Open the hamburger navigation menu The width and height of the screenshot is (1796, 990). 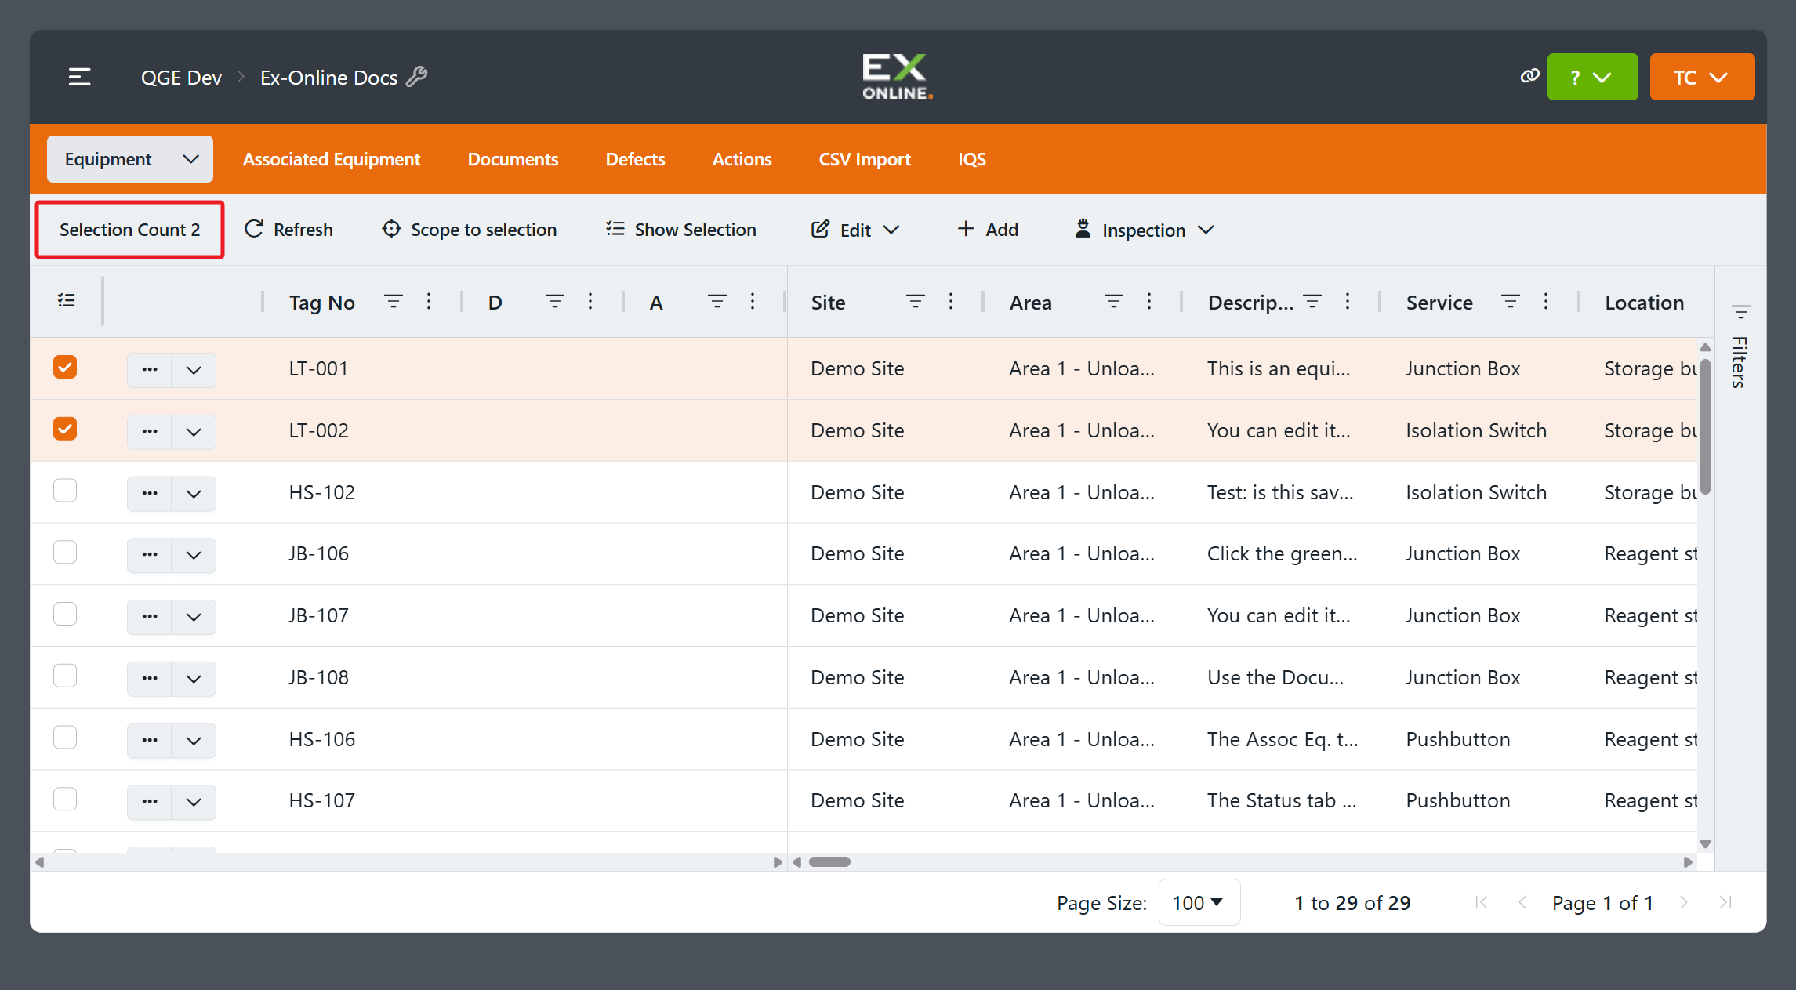click(79, 77)
